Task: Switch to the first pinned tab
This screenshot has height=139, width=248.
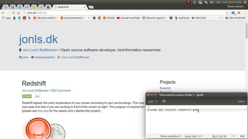Action: click(x=6, y=7)
